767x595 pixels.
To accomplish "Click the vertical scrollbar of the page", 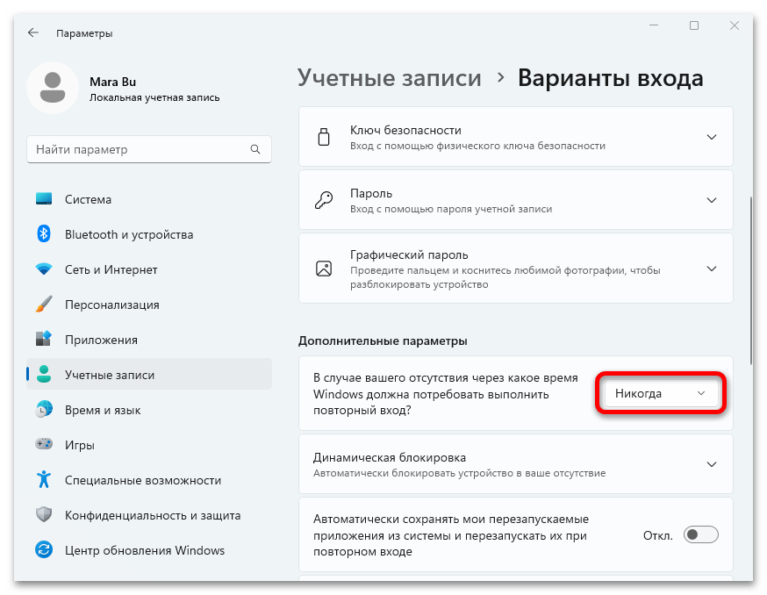I will pyautogui.click(x=751, y=280).
